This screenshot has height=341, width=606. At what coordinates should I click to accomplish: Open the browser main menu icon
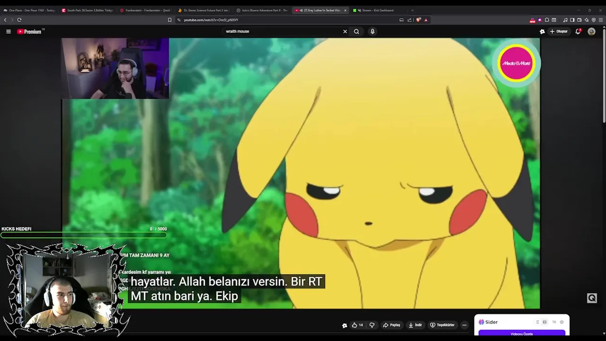pyautogui.click(x=601, y=20)
